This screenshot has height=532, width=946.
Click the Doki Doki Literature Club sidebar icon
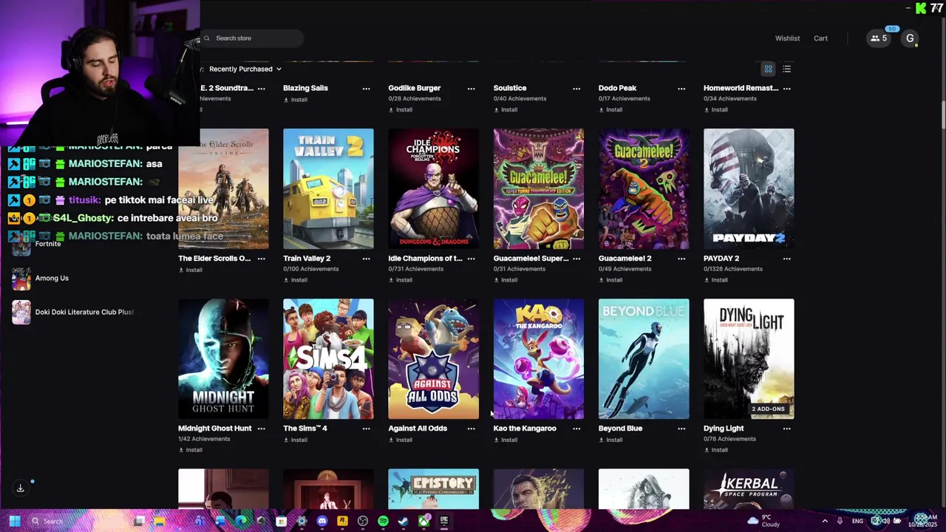click(21, 313)
